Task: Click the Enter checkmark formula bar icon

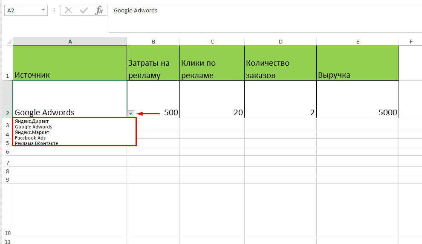Action: tap(84, 11)
